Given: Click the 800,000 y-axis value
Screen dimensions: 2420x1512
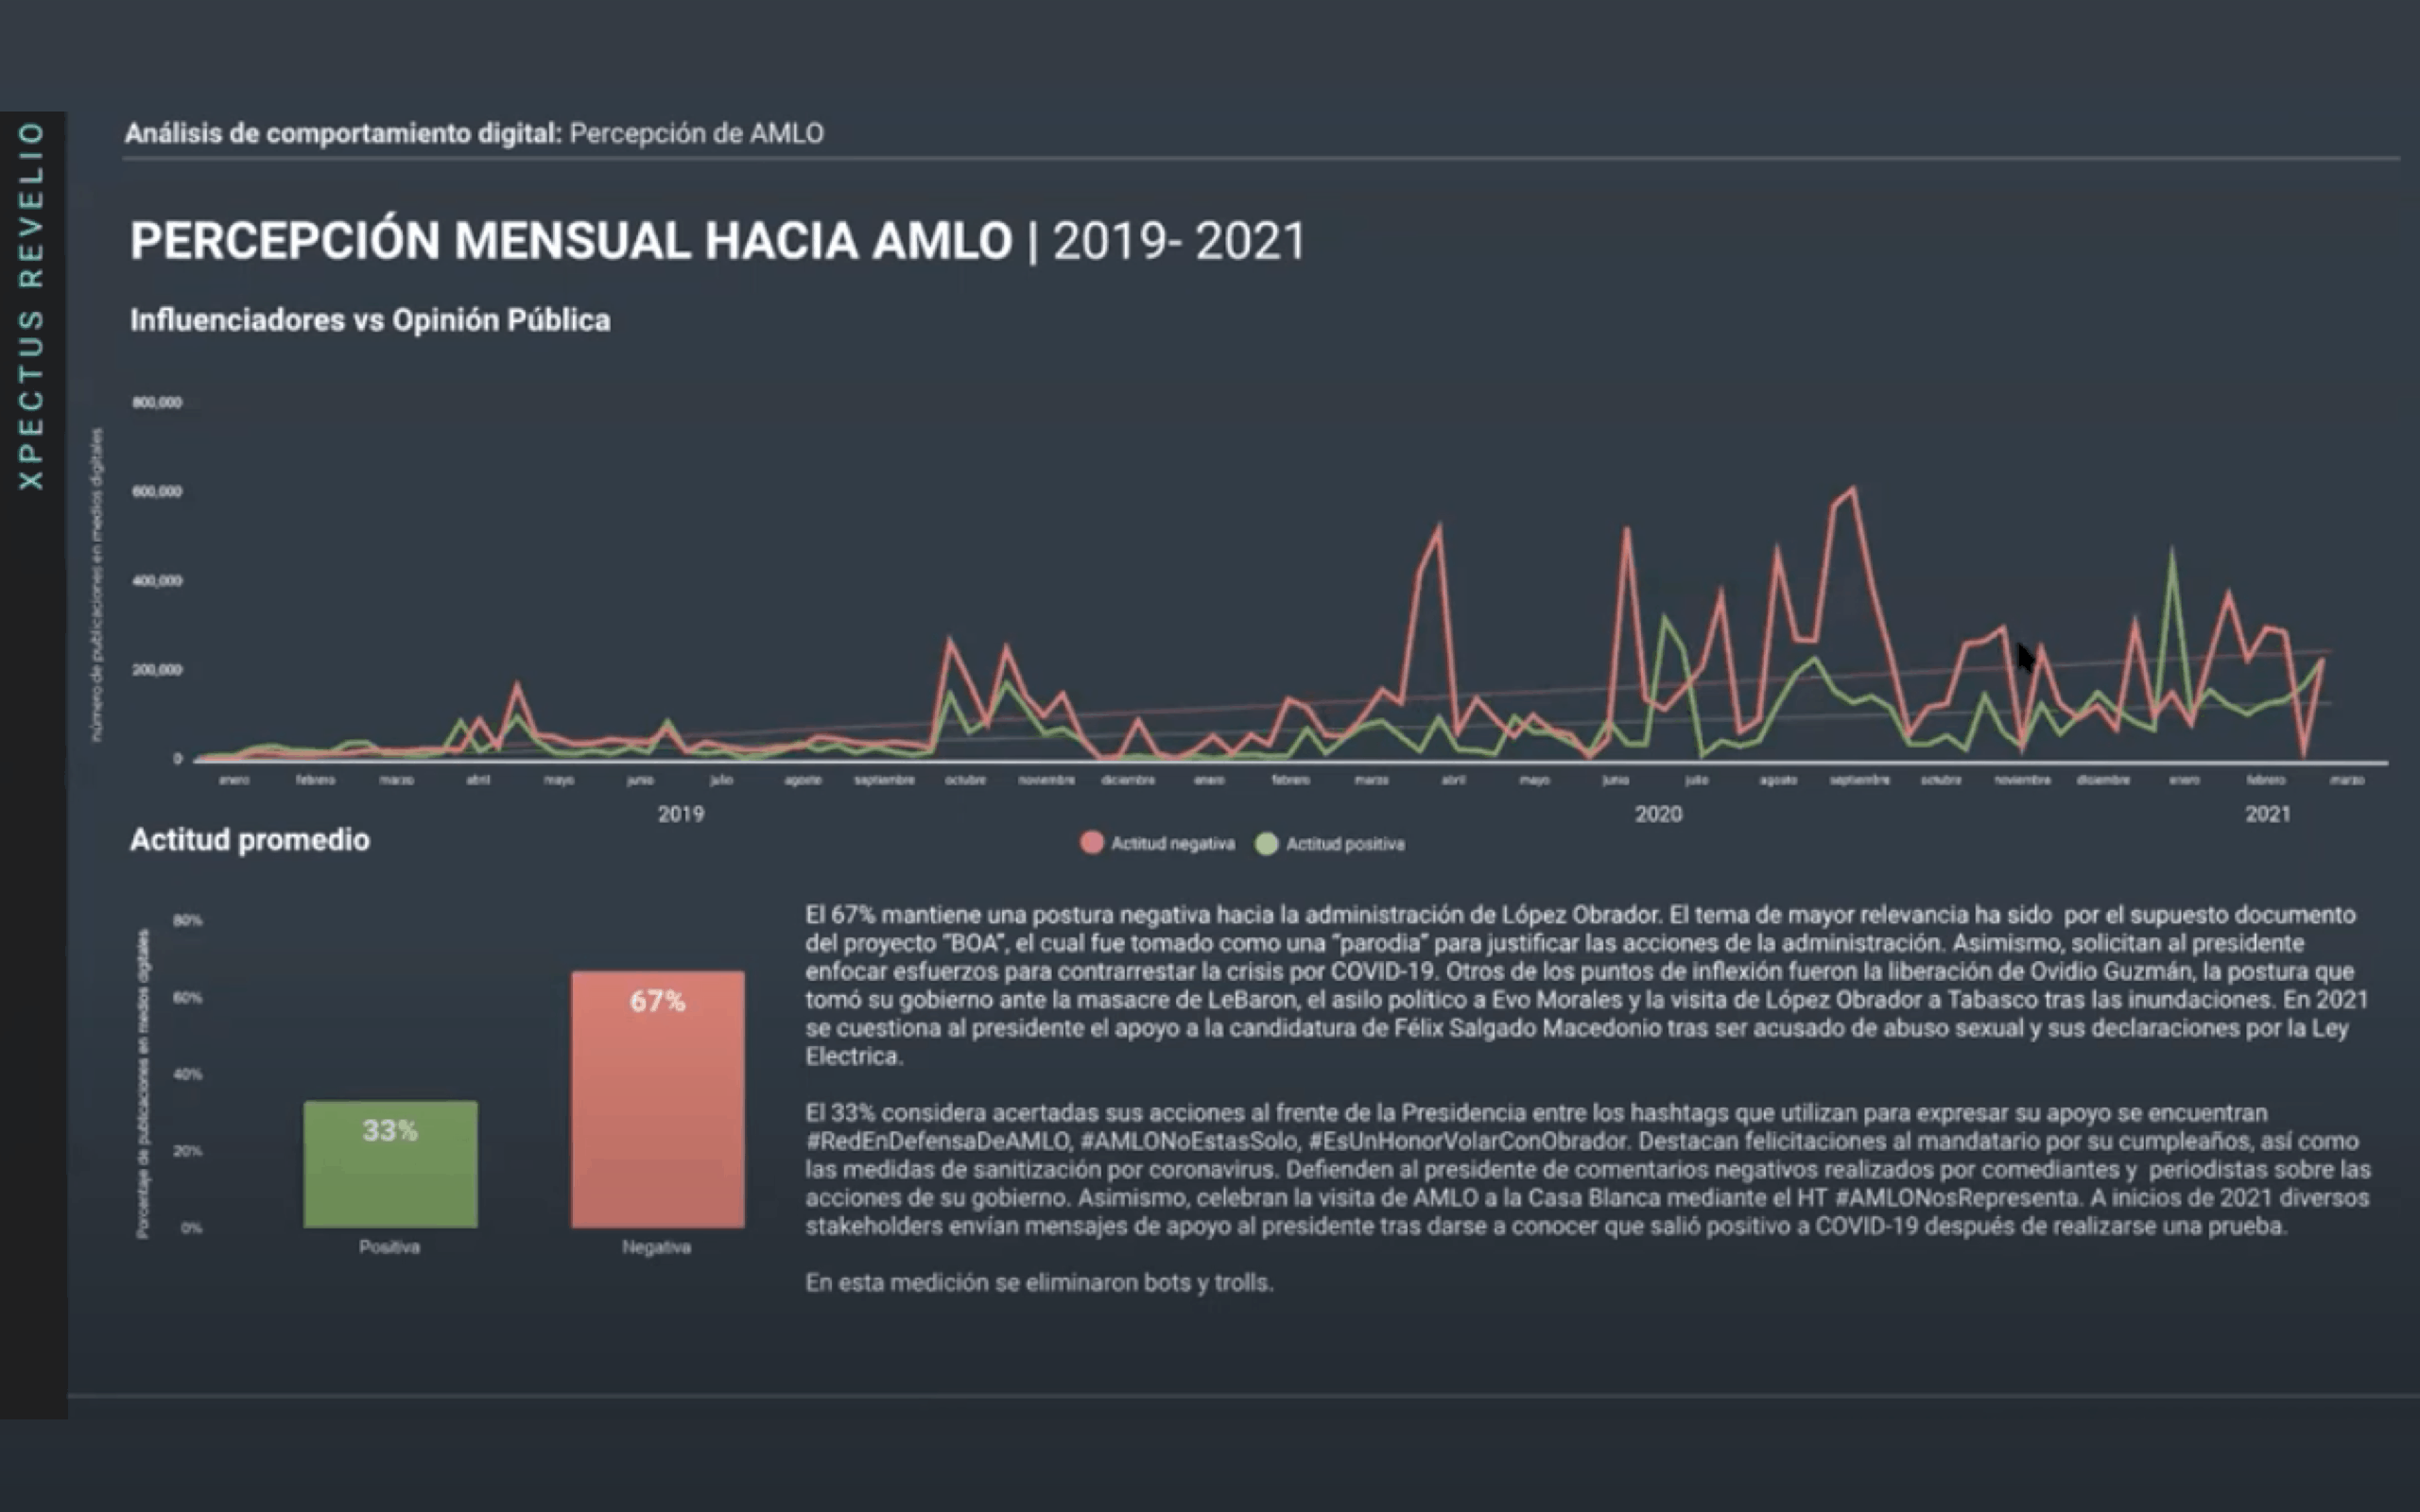Looking at the screenshot, I should pos(157,402).
